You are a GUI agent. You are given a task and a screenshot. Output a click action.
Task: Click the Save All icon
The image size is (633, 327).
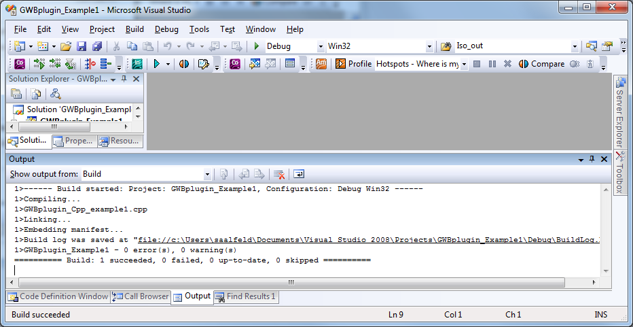(x=97, y=46)
